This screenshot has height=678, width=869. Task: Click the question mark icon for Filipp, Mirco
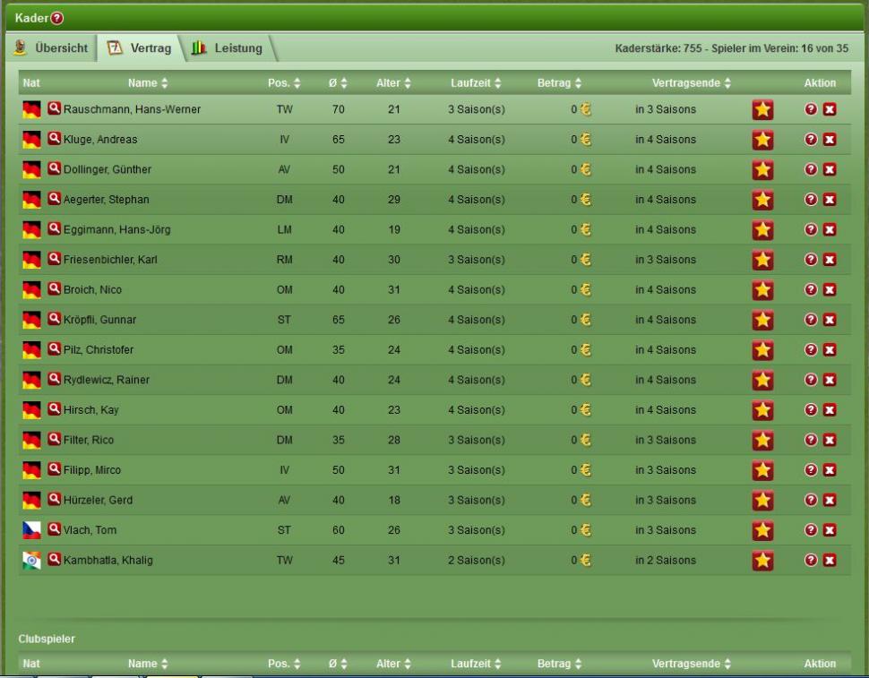812,470
